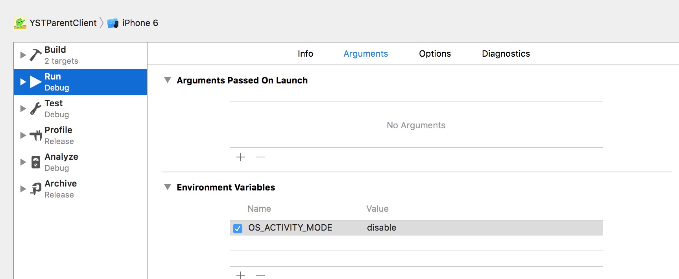This screenshot has height=279, width=679.
Task: Click the Profile instrument icon
Action: click(x=36, y=135)
